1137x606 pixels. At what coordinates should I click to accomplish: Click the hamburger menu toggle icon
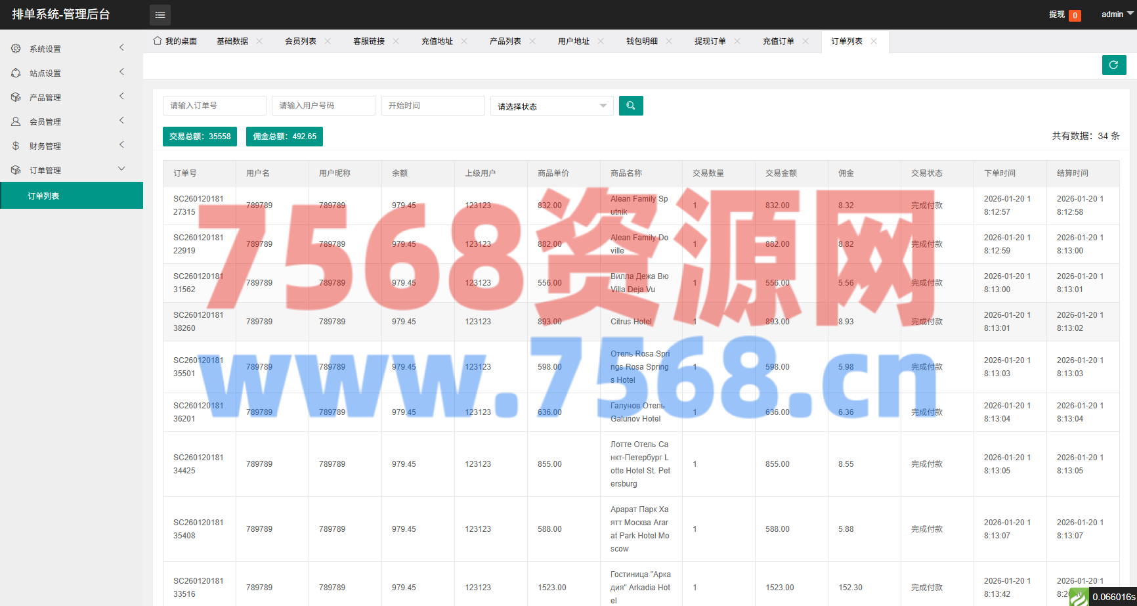pyautogui.click(x=160, y=14)
